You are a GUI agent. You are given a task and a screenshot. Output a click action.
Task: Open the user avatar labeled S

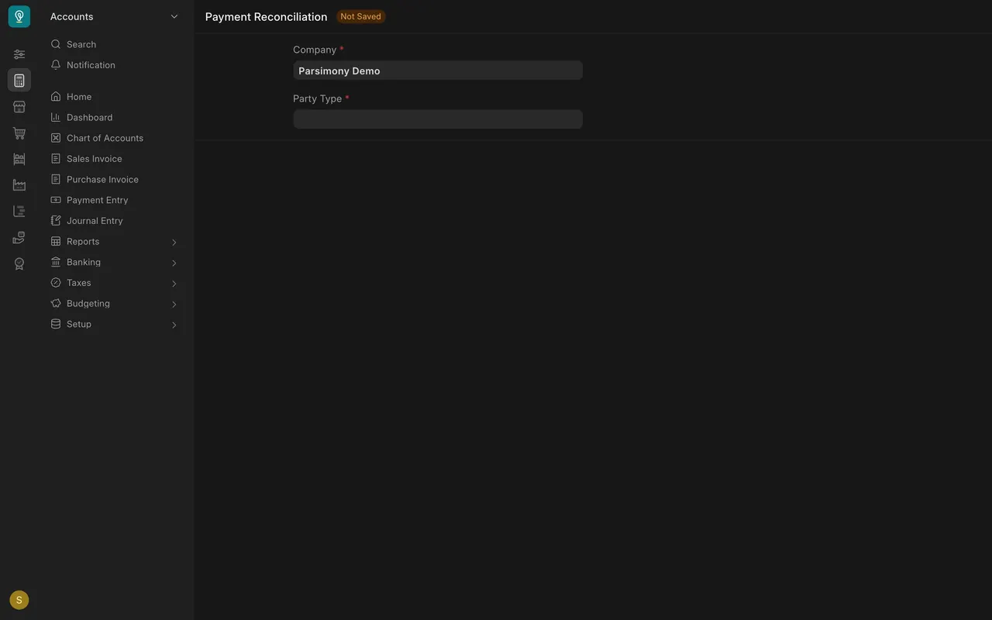coord(19,600)
